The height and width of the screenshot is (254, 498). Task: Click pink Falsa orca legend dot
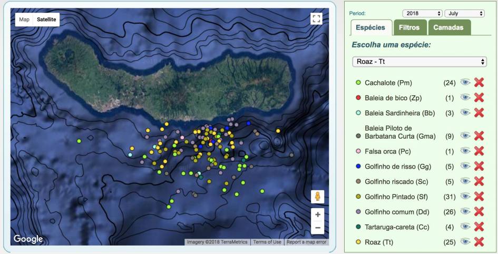(358, 151)
